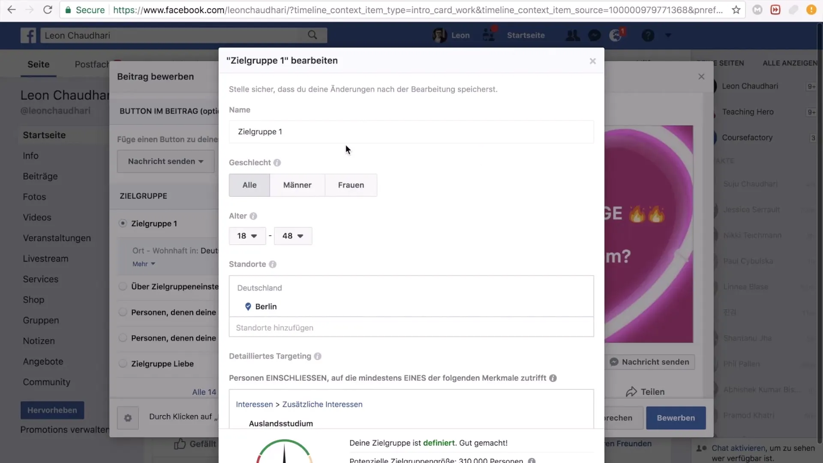Screen dimensions: 823x463
Task: Open Teaching Hero page in right sidebar
Action: [x=748, y=112]
